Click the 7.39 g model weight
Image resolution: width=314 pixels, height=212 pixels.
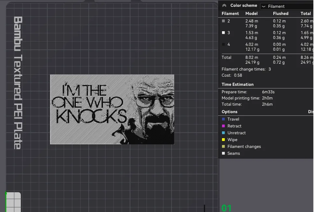(x=251, y=26)
